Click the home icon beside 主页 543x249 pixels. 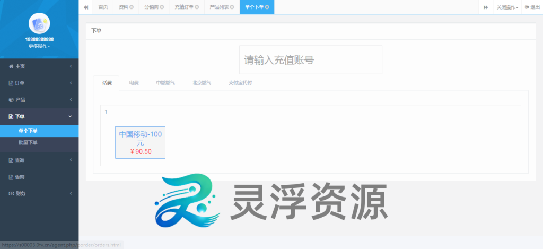point(11,66)
